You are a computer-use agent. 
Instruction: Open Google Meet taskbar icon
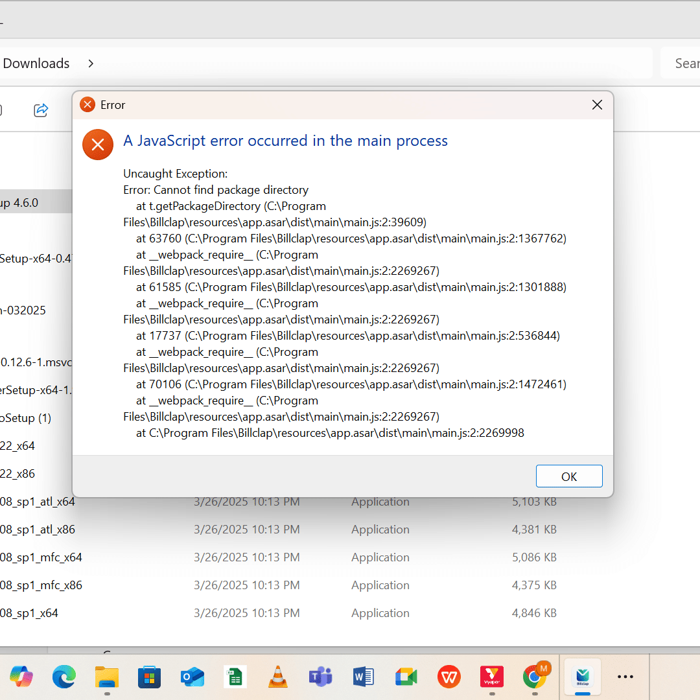(x=406, y=676)
